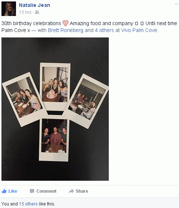
Task: Open the Vivo Palm Cove location page
Action: pos(139,30)
